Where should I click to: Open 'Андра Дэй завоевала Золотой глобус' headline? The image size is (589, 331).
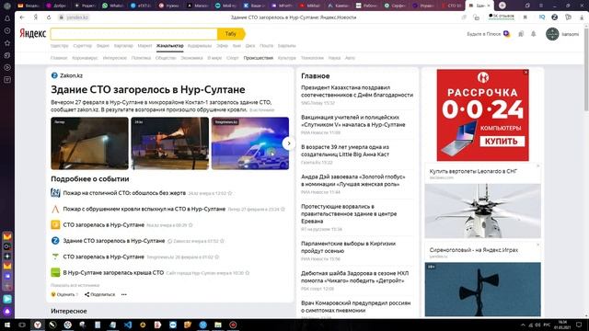[353, 180]
